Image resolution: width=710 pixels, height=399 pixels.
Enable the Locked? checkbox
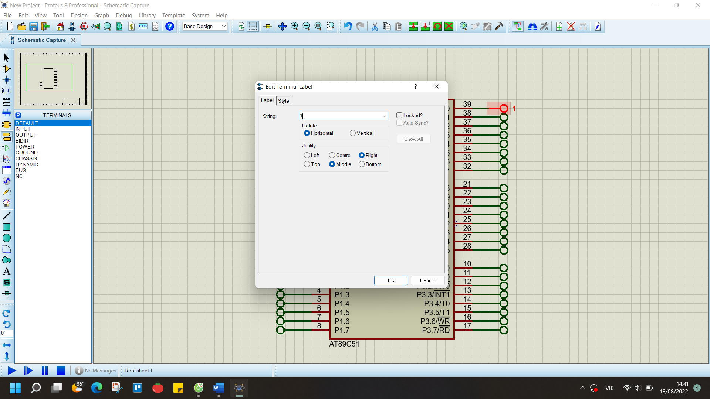[399, 115]
